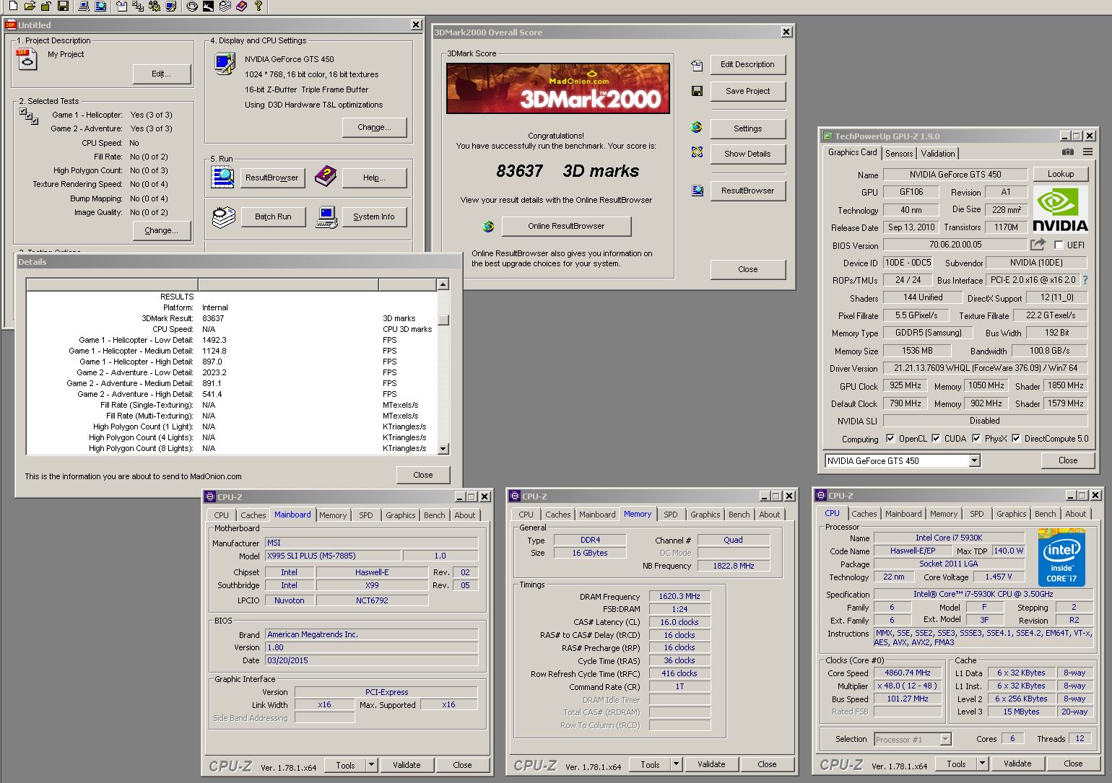
Task: Click the Edit button in Project Description
Action: click(161, 74)
